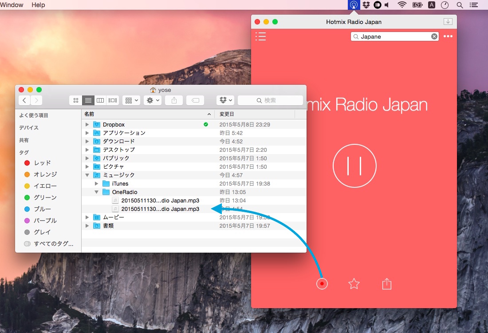This screenshot has height=333, width=488.
Task: Click the Finder 検索 search field
Action: coord(270,100)
